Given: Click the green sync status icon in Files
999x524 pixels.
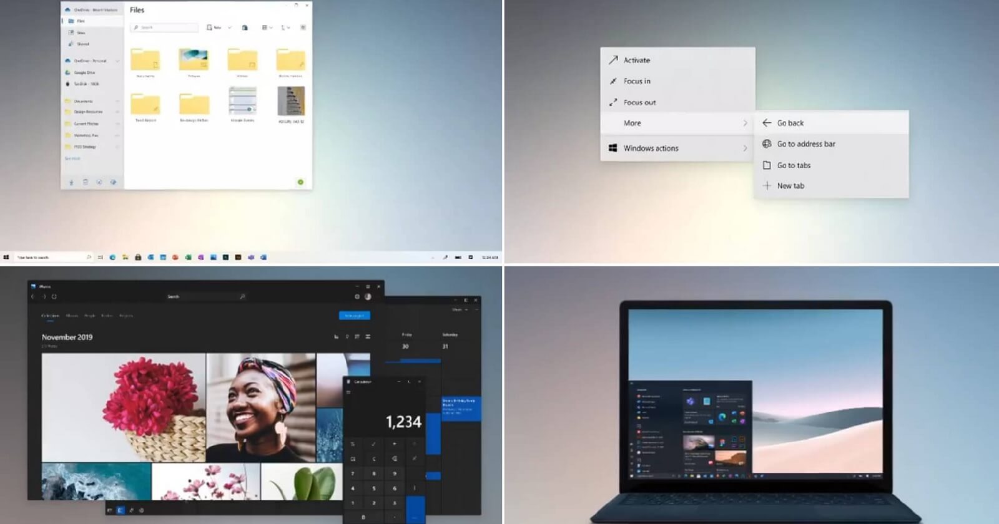Looking at the screenshot, I should (300, 182).
